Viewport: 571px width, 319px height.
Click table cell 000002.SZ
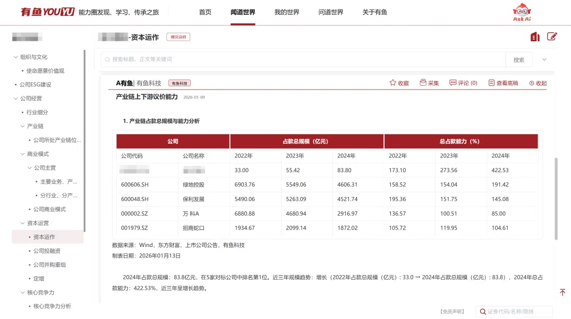click(x=134, y=214)
